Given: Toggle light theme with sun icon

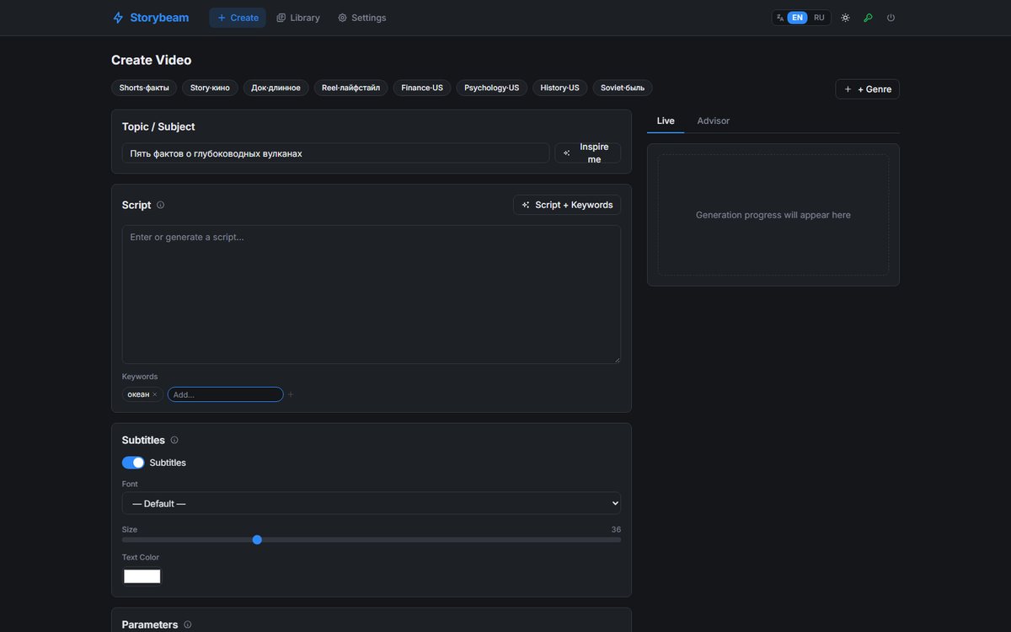Looking at the screenshot, I should pos(845,18).
